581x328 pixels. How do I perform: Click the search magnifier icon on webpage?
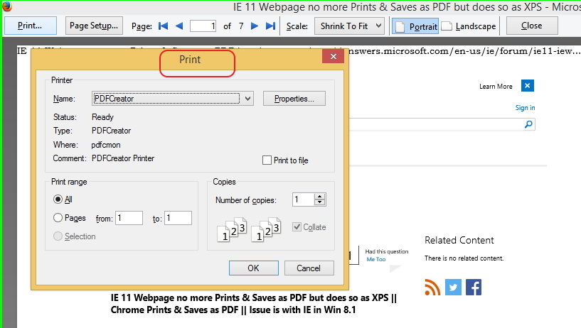pos(528,124)
